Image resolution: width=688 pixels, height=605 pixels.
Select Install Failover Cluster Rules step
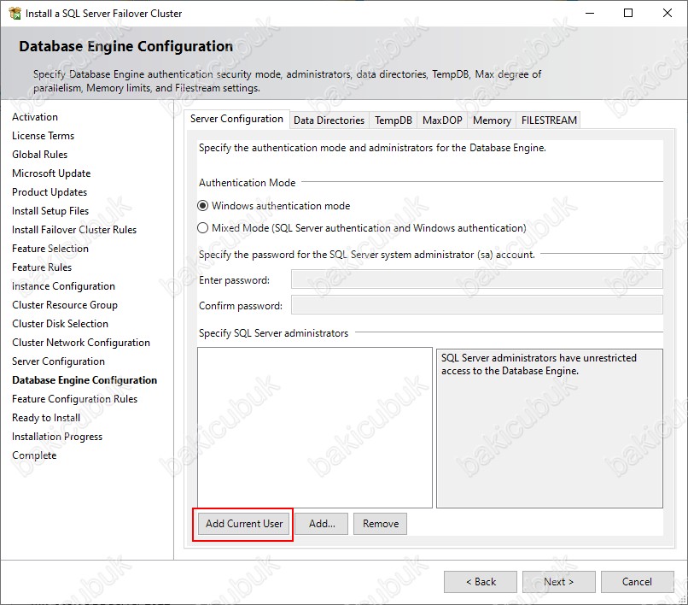point(74,230)
